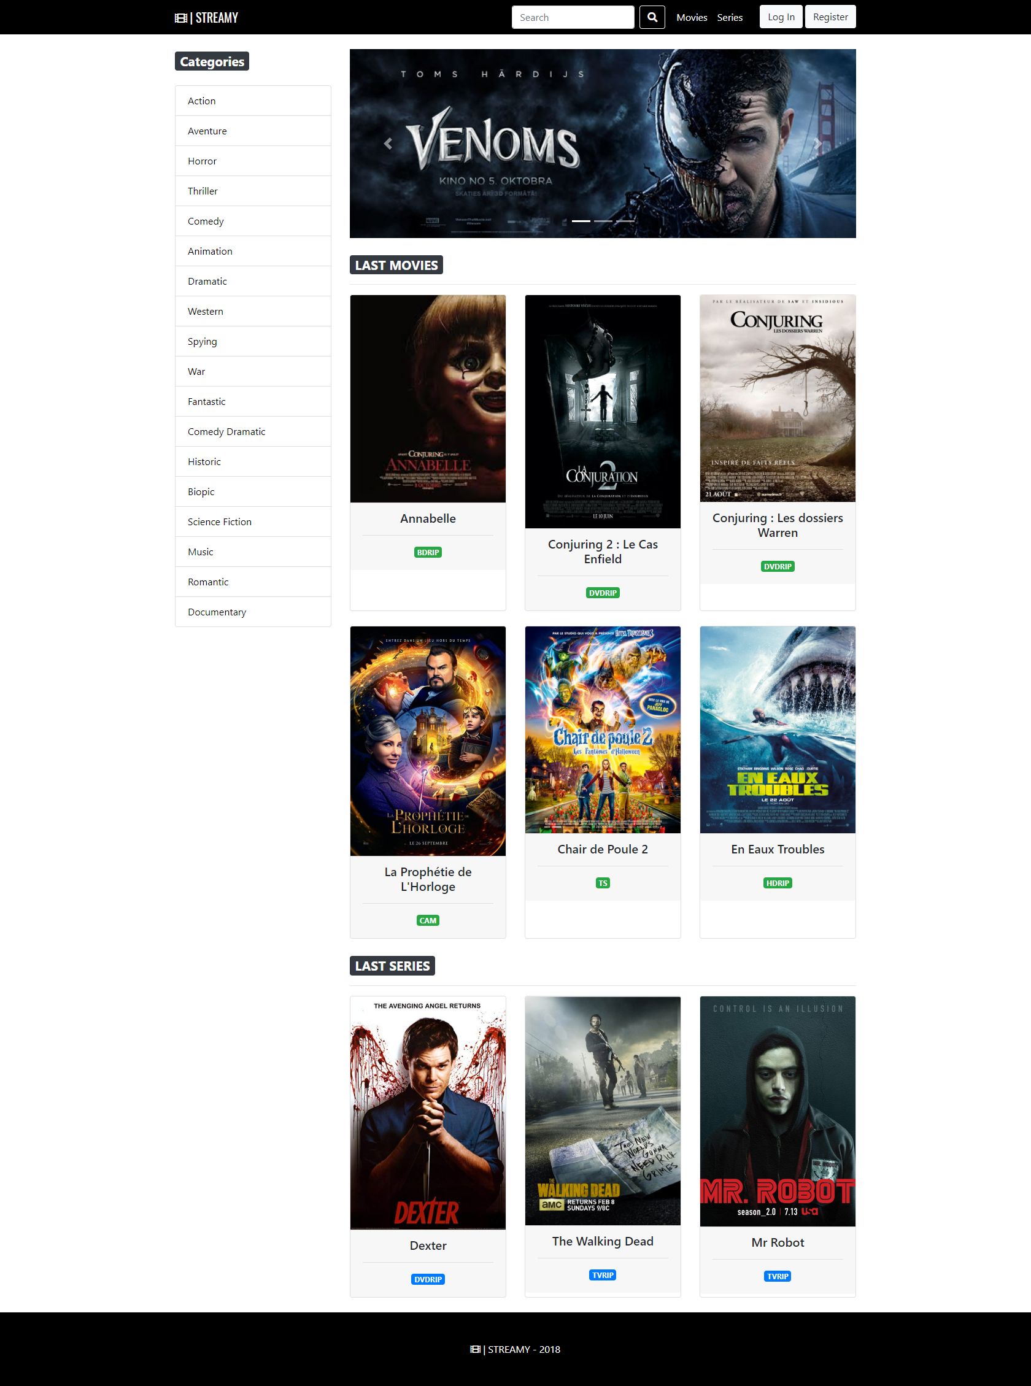Viewport: 1031px width, 1386px height.
Task: Click the Register button
Action: pos(831,17)
